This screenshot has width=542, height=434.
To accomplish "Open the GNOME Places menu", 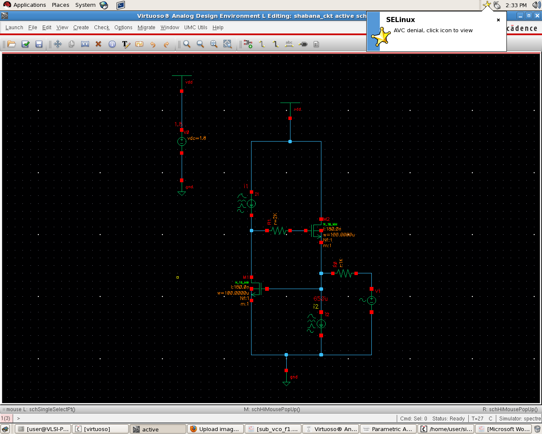I will pyautogui.click(x=61, y=5).
